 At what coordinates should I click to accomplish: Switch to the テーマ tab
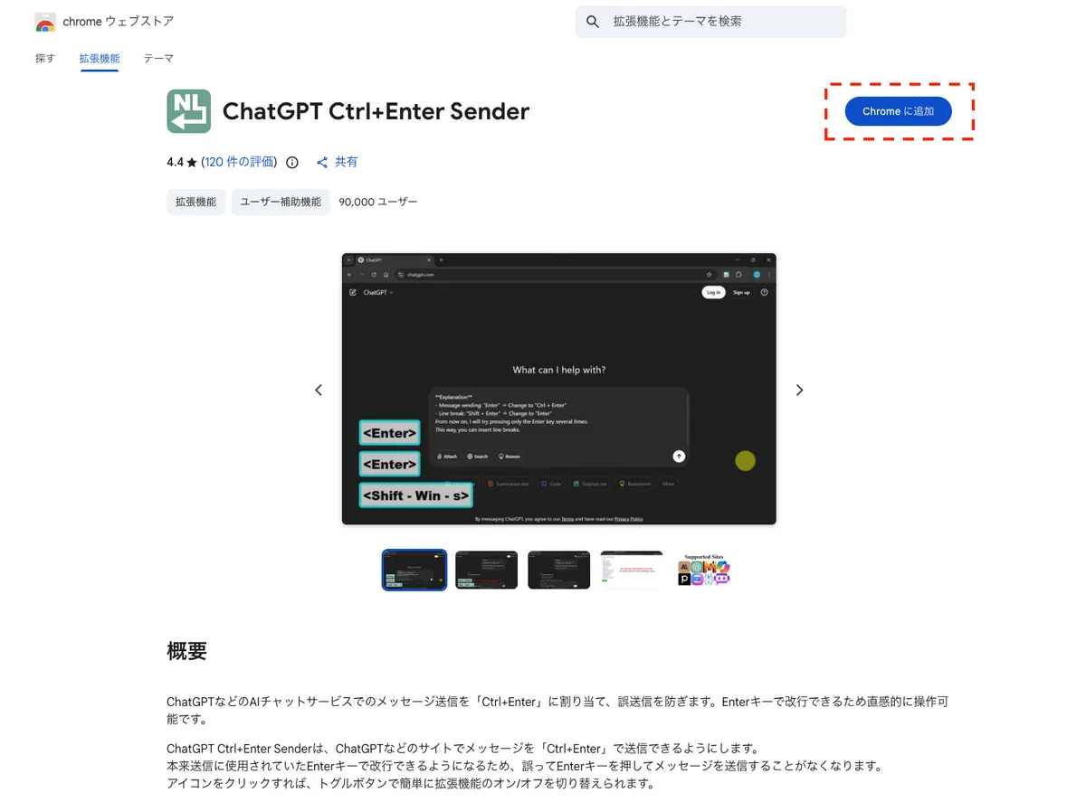point(158,59)
